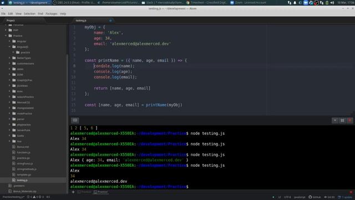
Task: Select the nodePractice folder
Action: point(24,113)
